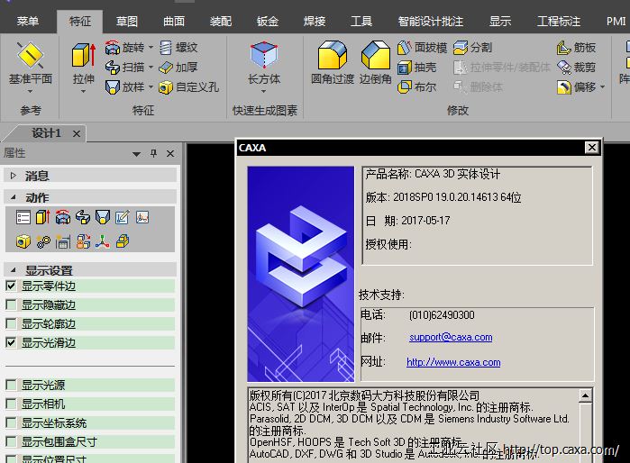Select the 偏移 offset tool
Viewport: 630px width, 463px height.
(x=576, y=86)
